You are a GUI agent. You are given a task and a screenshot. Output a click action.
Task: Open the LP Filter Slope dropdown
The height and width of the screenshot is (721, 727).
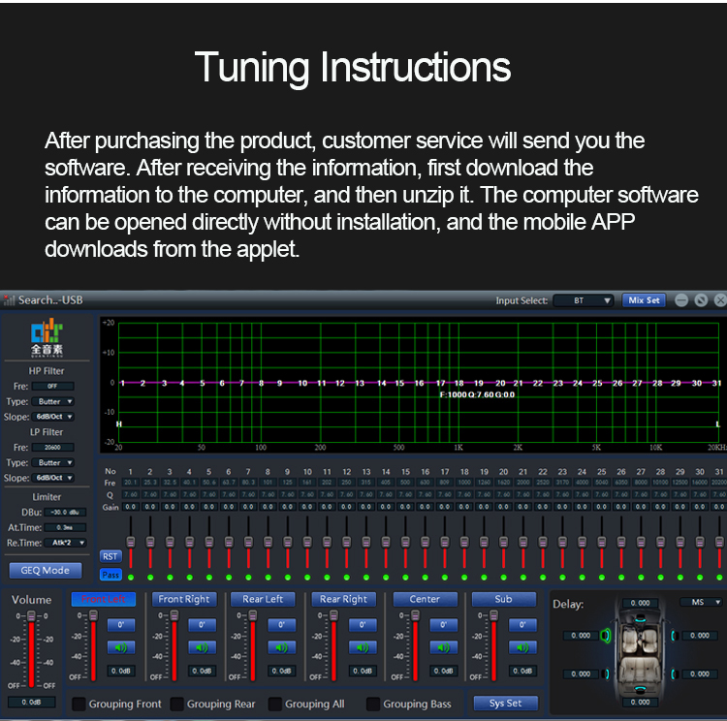coord(55,478)
